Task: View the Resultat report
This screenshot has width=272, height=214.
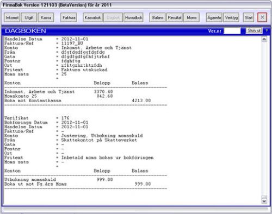Action: pos(175,17)
